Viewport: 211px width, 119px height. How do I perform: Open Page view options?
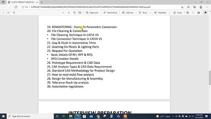coord(92,13)
